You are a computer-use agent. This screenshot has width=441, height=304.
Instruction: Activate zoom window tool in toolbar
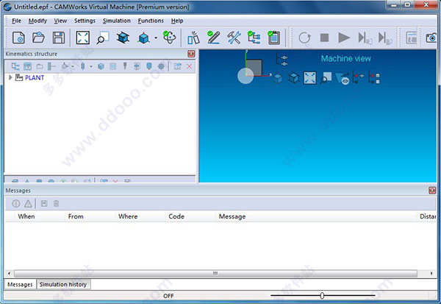(103, 38)
